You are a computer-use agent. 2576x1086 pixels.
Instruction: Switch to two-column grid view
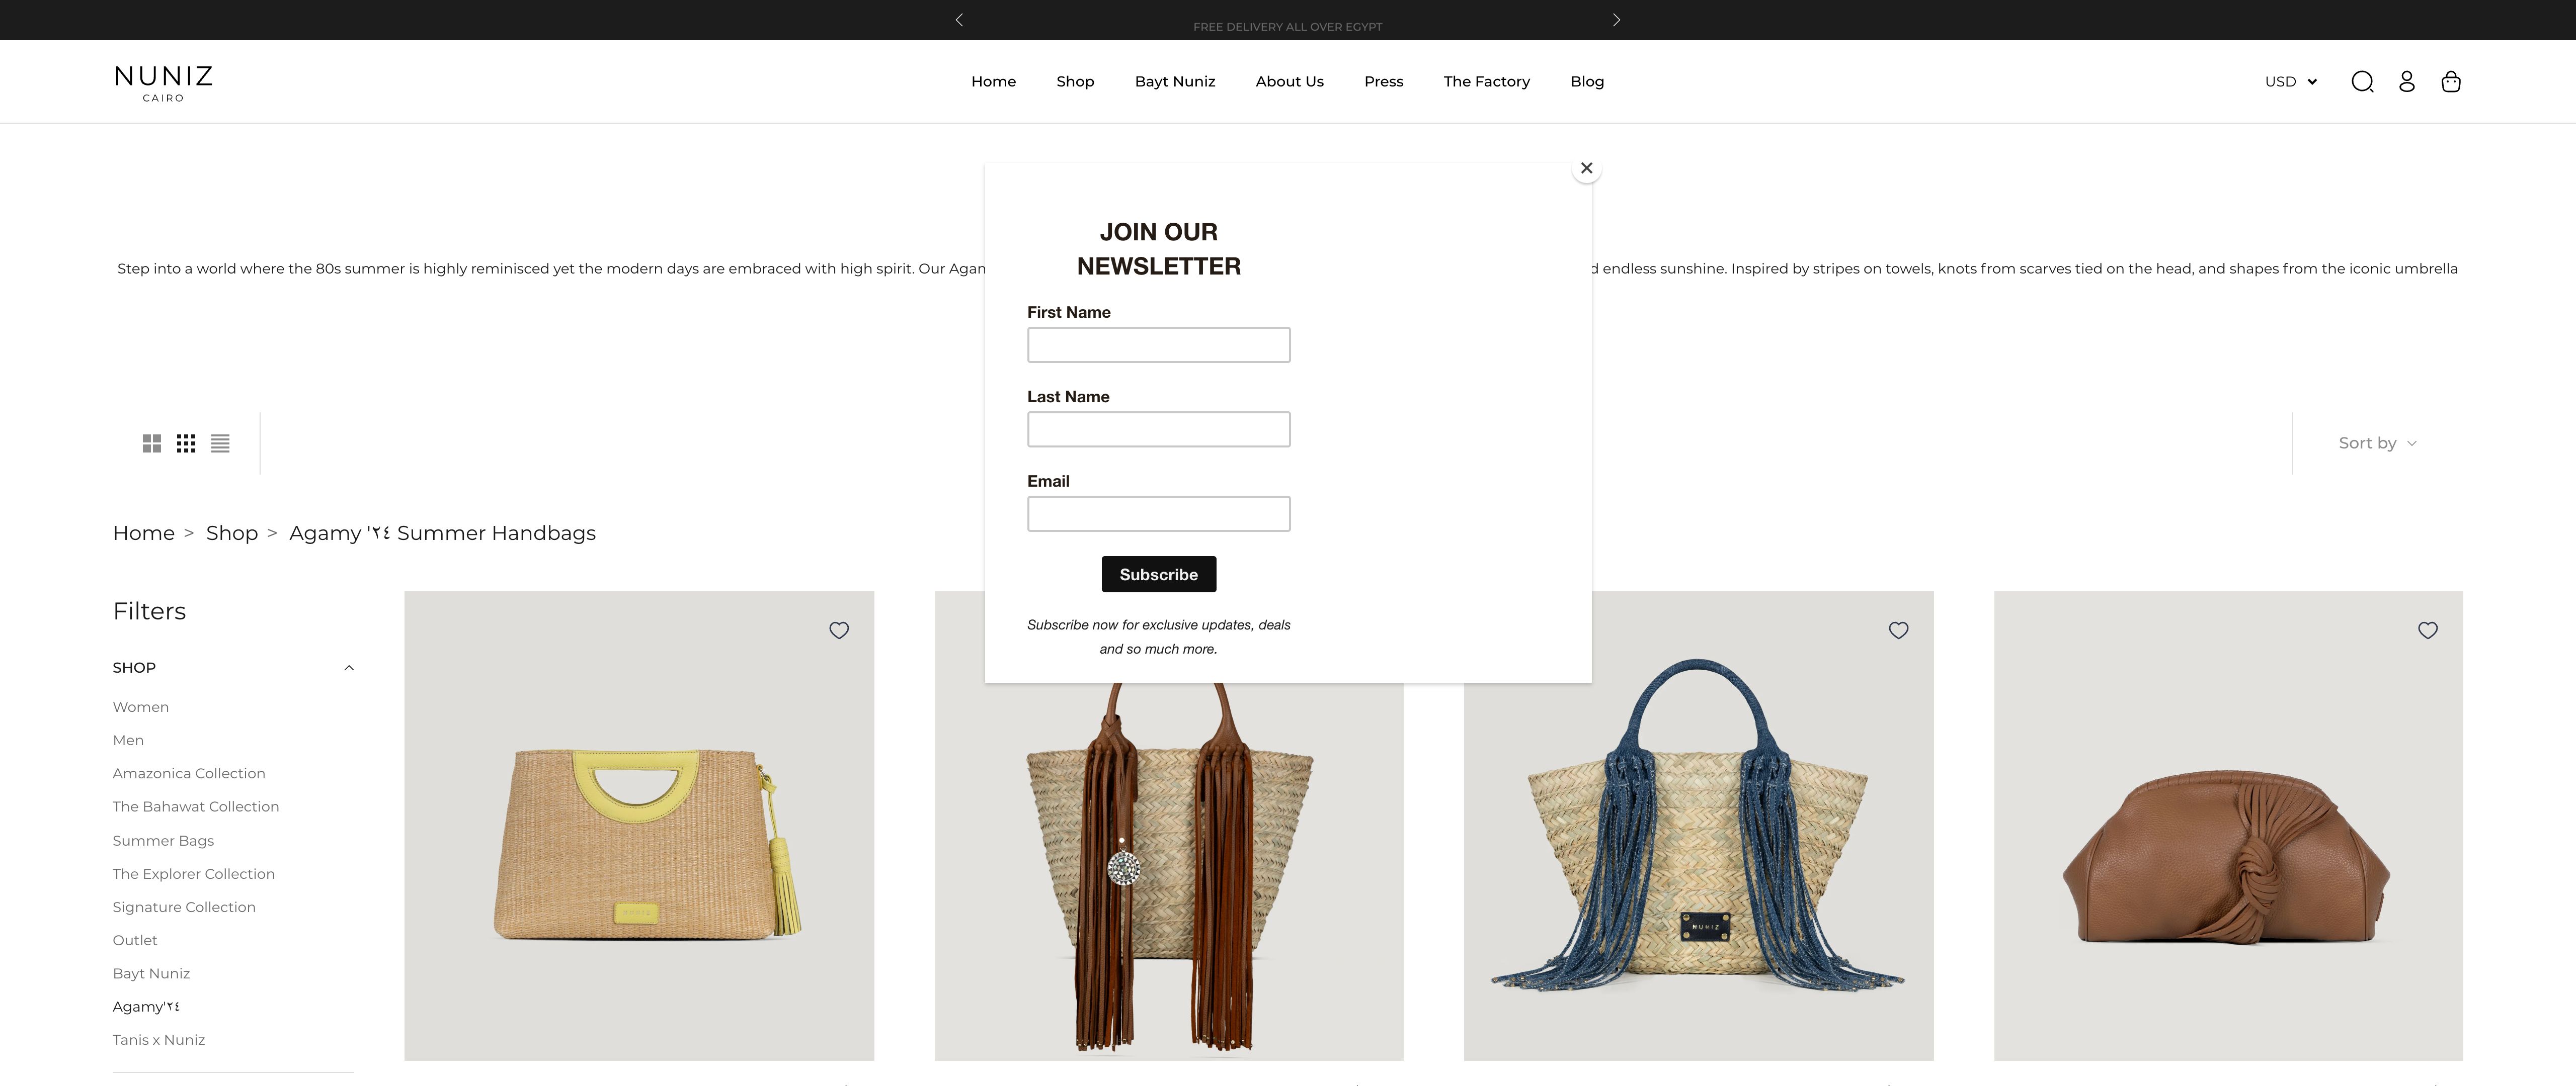click(152, 443)
